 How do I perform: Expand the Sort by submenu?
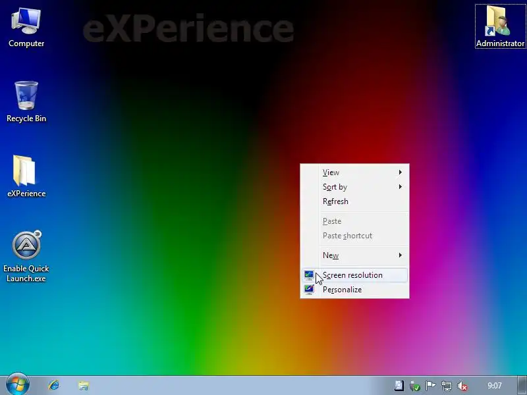click(354, 187)
